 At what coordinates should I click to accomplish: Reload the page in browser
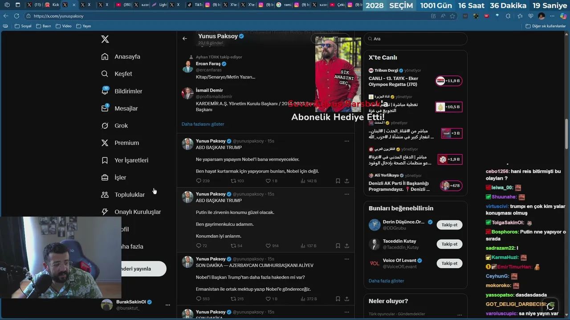[x=16, y=16]
